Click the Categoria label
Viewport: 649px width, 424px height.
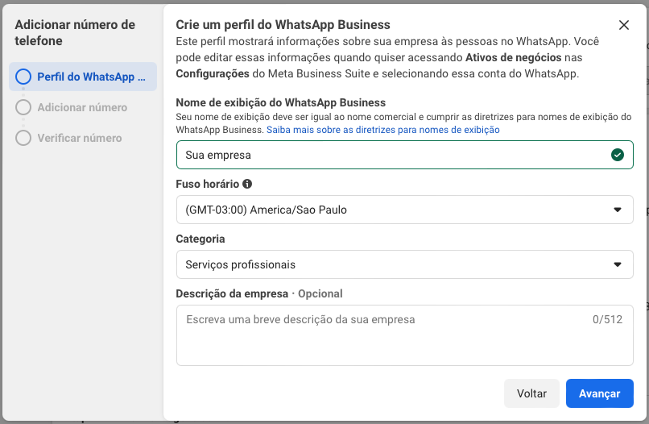[x=200, y=239]
